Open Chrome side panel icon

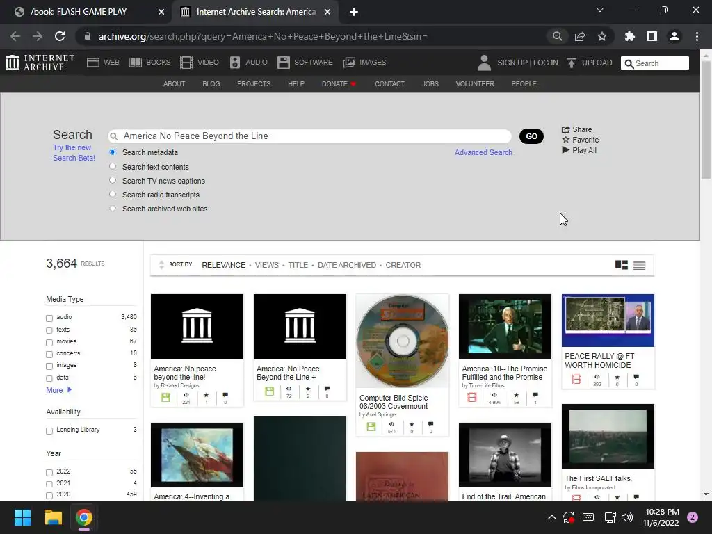click(652, 36)
